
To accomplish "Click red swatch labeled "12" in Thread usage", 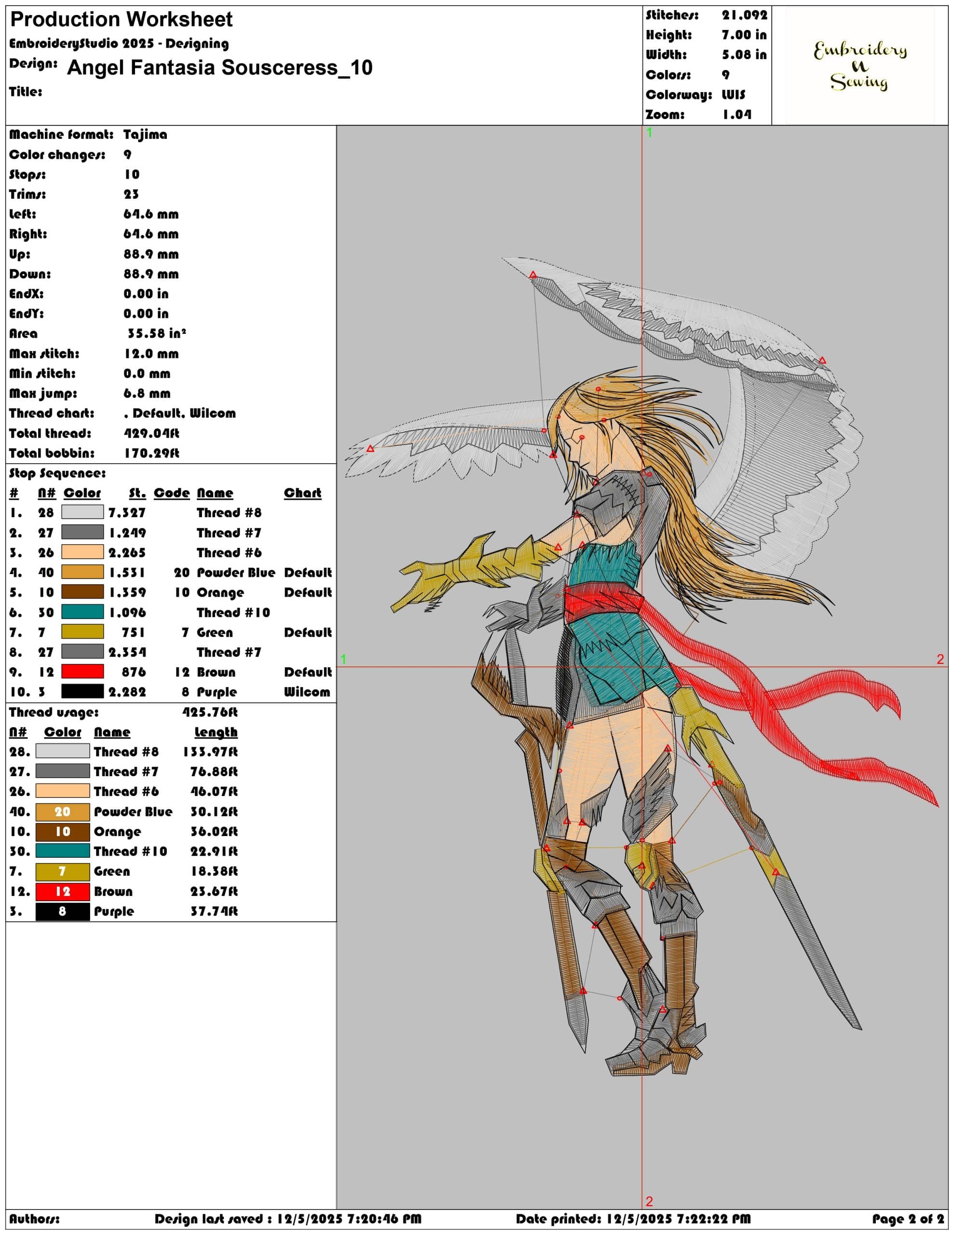I will 63,891.
